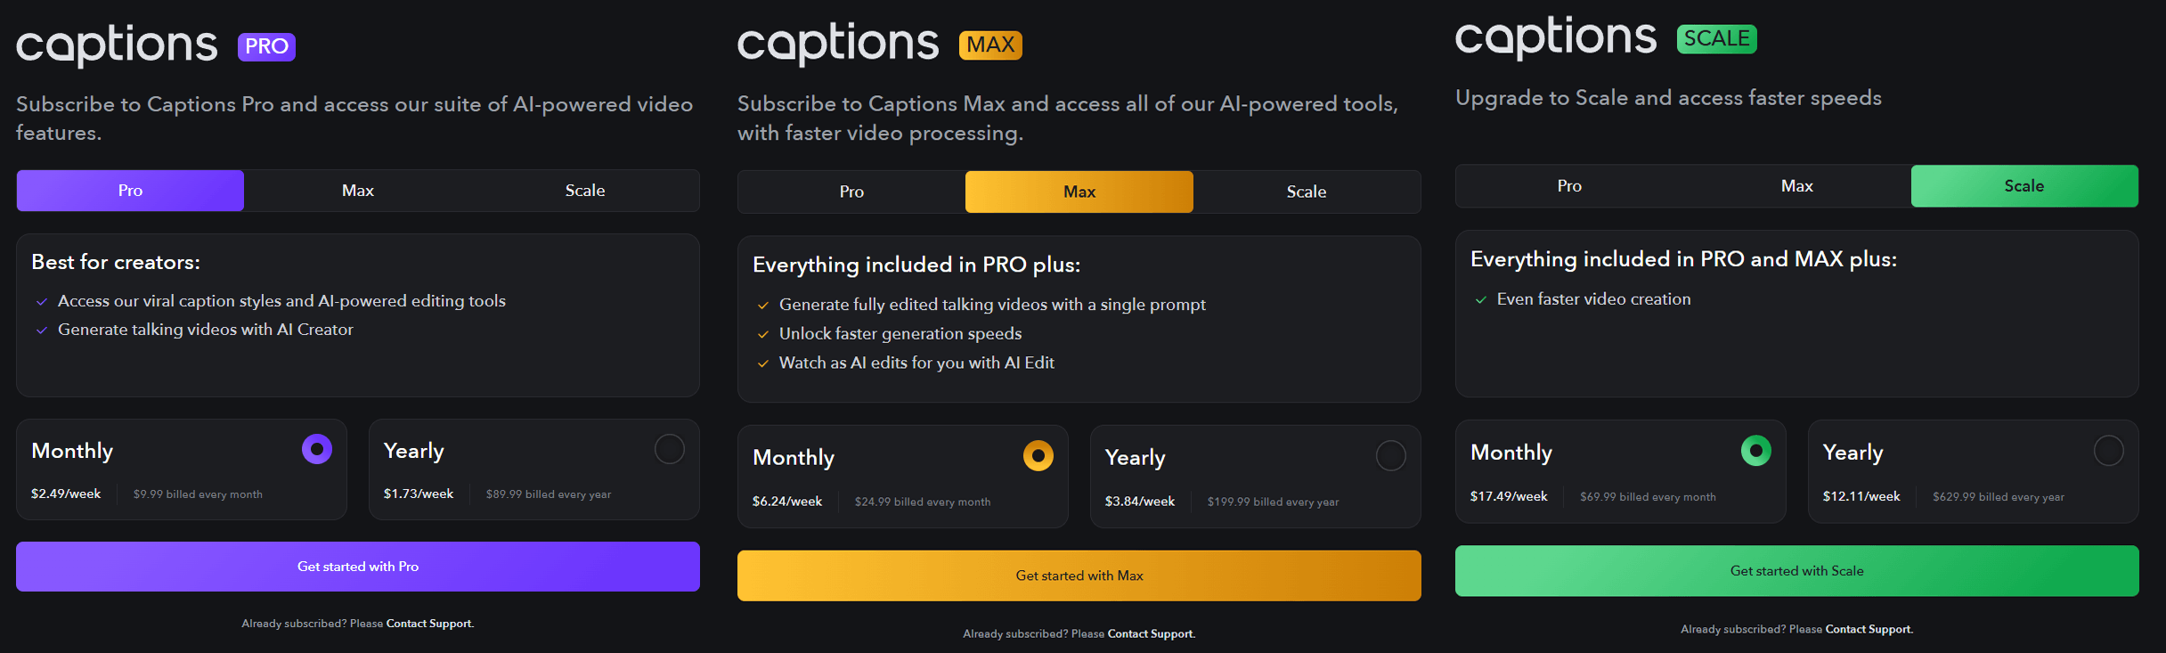Open Contact Support link under Scale button
The height and width of the screenshot is (653, 2166).
[1869, 629]
